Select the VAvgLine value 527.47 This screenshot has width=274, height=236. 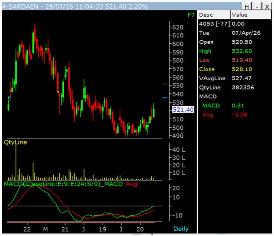tap(241, 78)
